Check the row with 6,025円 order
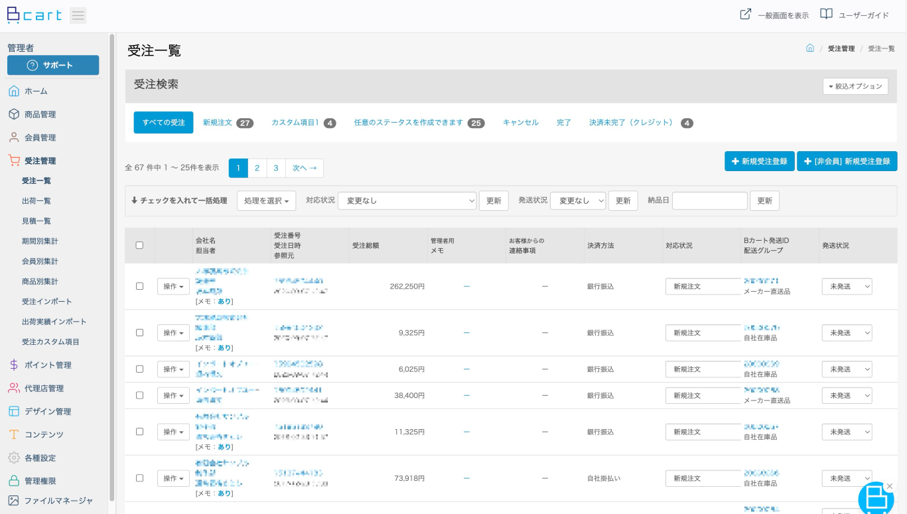 (139, 369)
